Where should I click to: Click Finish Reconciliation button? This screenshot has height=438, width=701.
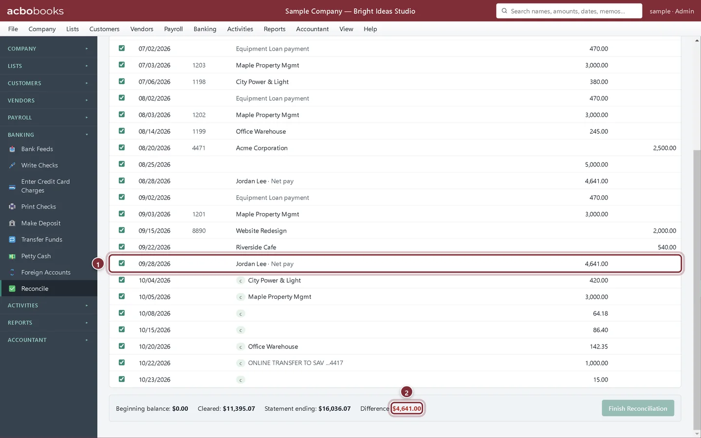click(x=638, y=408)
